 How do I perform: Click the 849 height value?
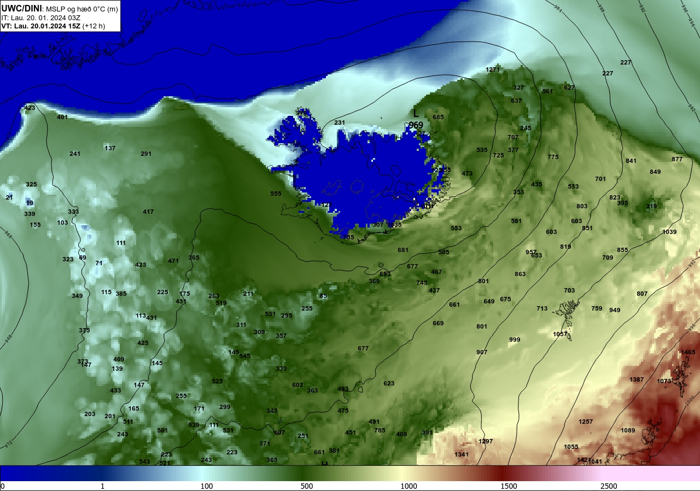[x=655, y=172]
